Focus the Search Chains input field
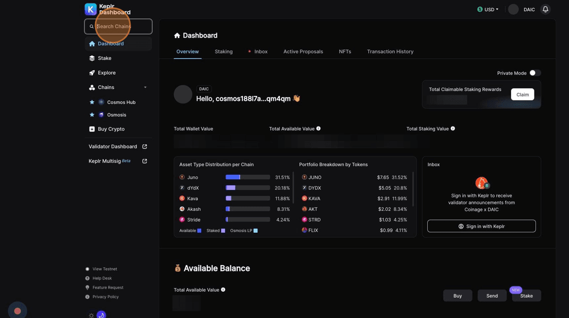The width and height of the screenshot is (569, 318). coord(119,26)
